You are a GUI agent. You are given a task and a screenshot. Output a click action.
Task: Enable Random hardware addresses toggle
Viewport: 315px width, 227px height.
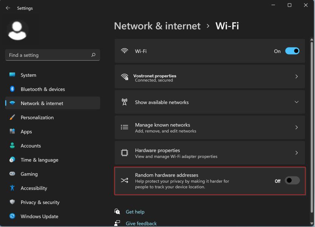[x=292, y=181]
